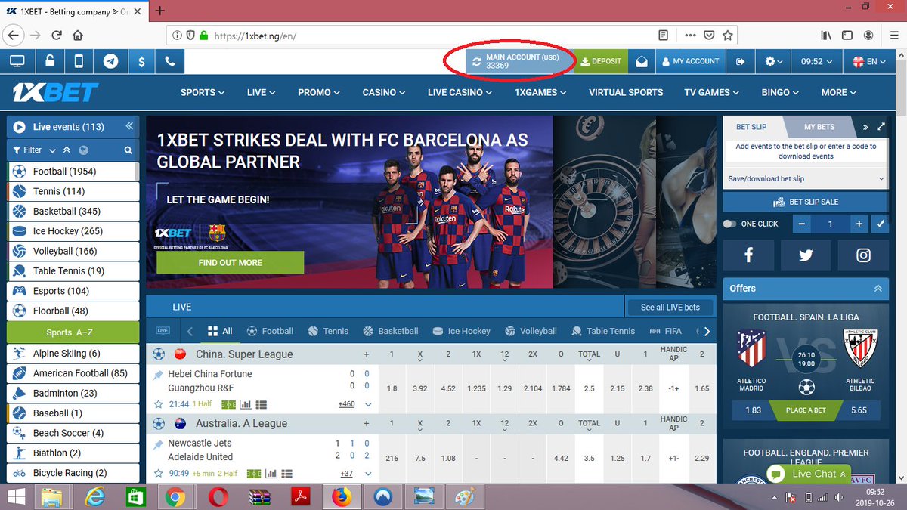Expand bet slip to full screen icon

pyautogui.click(x=881, y=127)
